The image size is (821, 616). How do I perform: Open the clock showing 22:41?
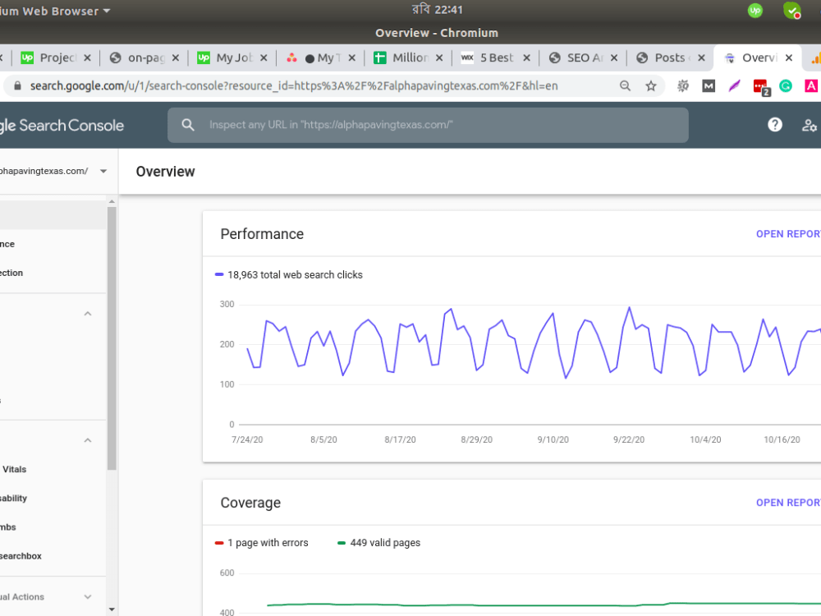tap(438, 9)
